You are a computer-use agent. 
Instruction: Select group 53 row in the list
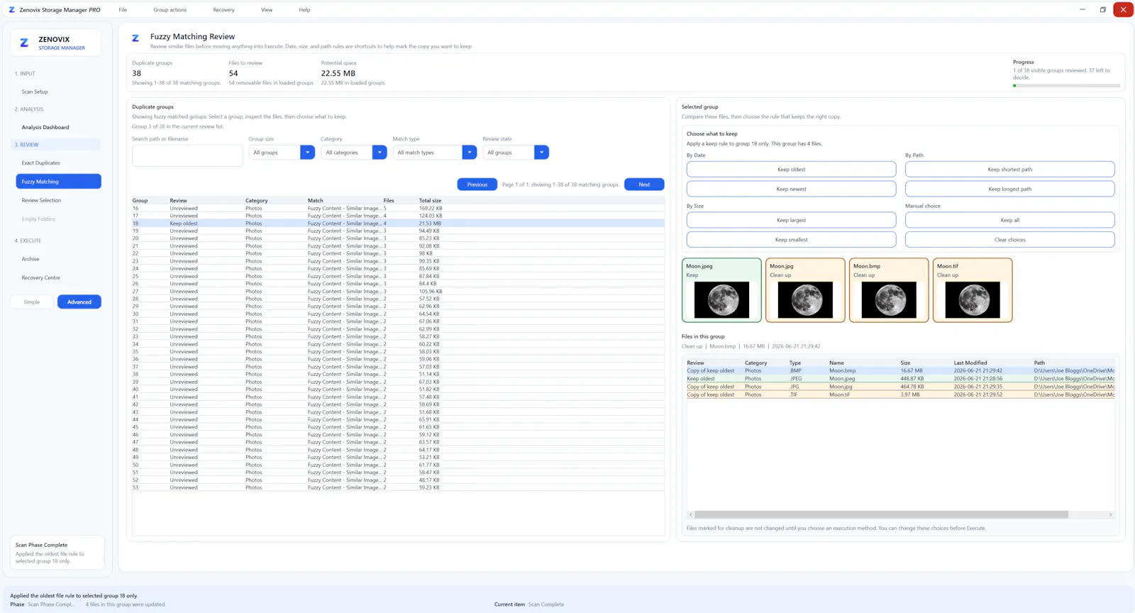(398, 487)
